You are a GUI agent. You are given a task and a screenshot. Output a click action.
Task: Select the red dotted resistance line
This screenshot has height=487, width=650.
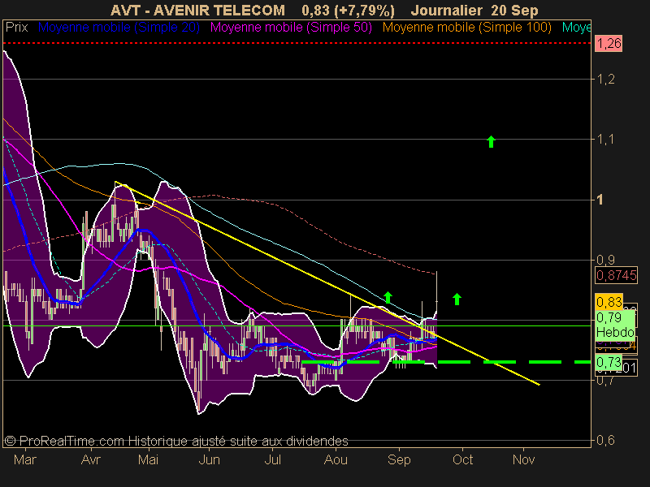coord(297,43)
